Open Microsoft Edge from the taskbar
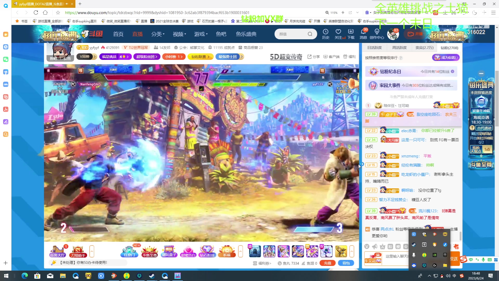 coord(25,276)
